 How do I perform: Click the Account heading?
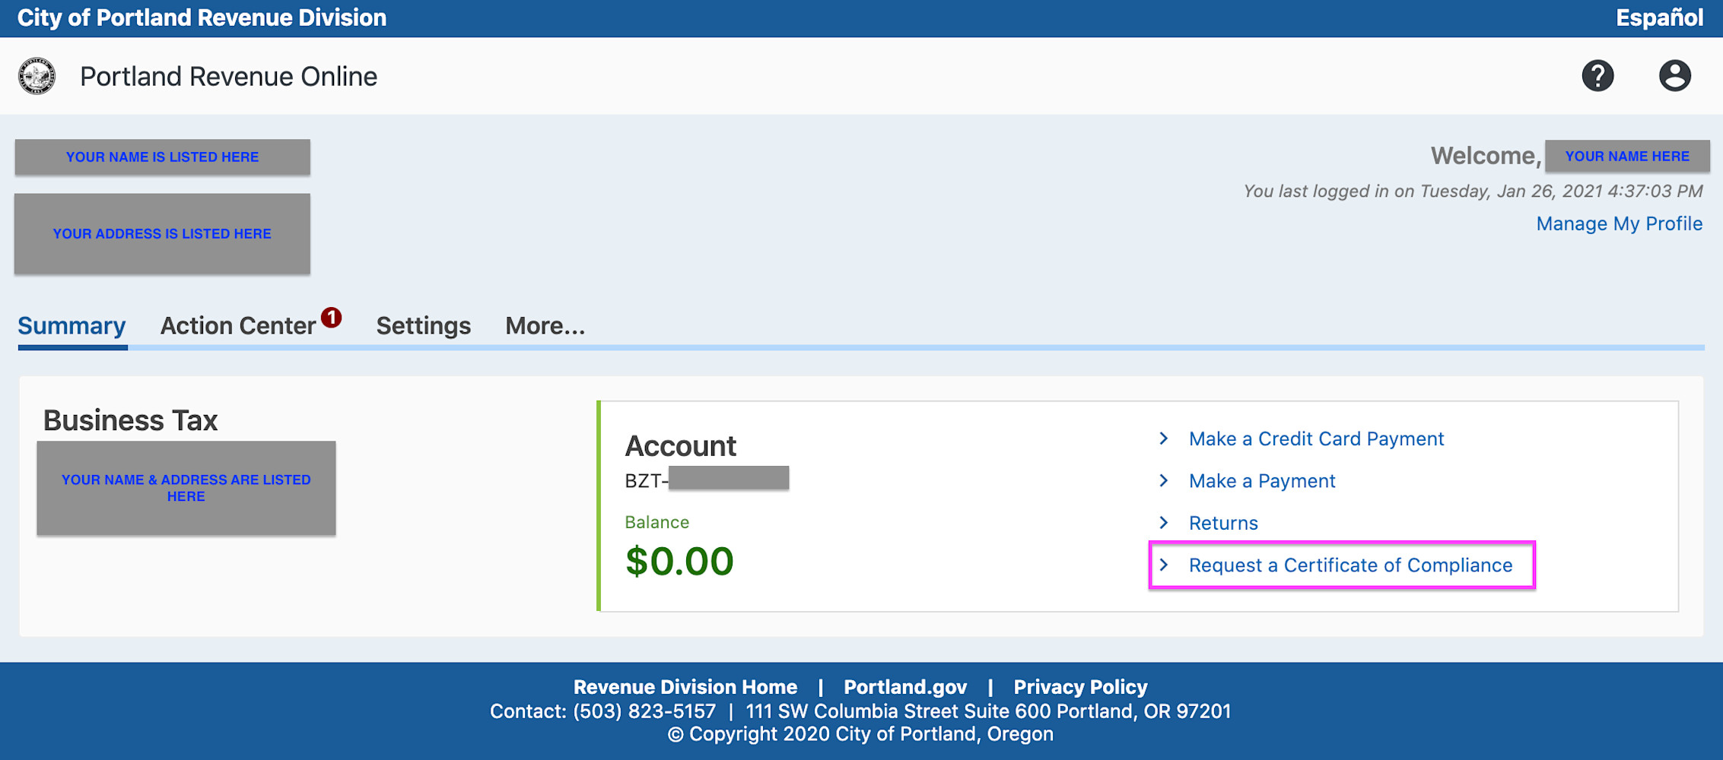click(x=680, y=445)
